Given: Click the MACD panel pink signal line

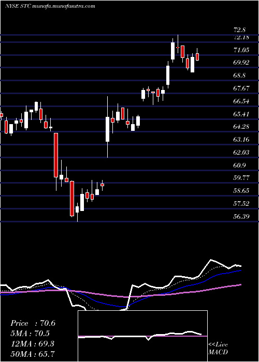Looking at the screenshot, I should click(142, 336).
